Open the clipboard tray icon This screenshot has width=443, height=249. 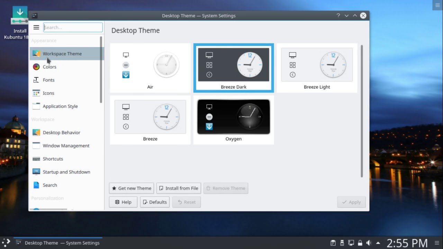[x=333, y=243]
